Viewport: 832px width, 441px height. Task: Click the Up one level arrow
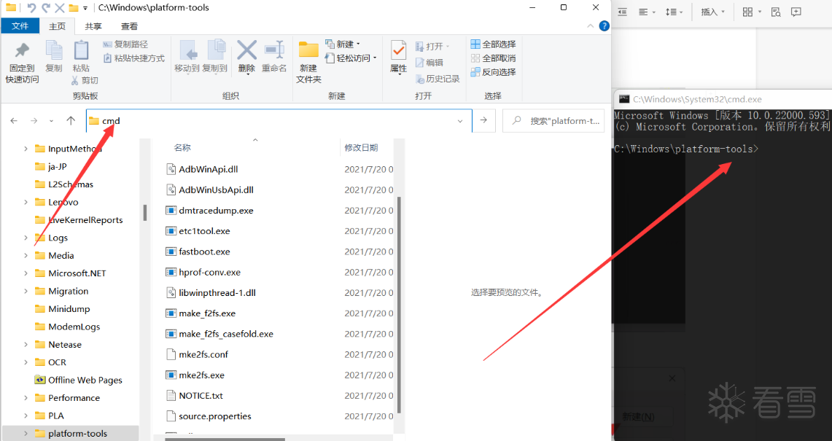point(71,121)
